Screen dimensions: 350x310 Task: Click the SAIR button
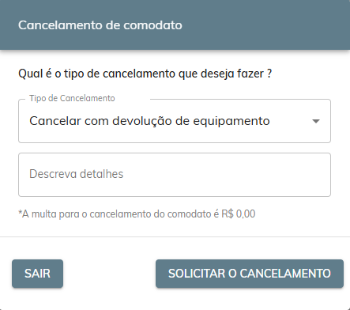pos(37,274)
